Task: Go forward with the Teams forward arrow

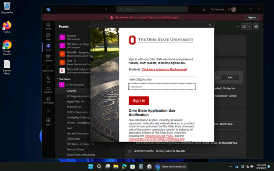Action: pos(112,9)
